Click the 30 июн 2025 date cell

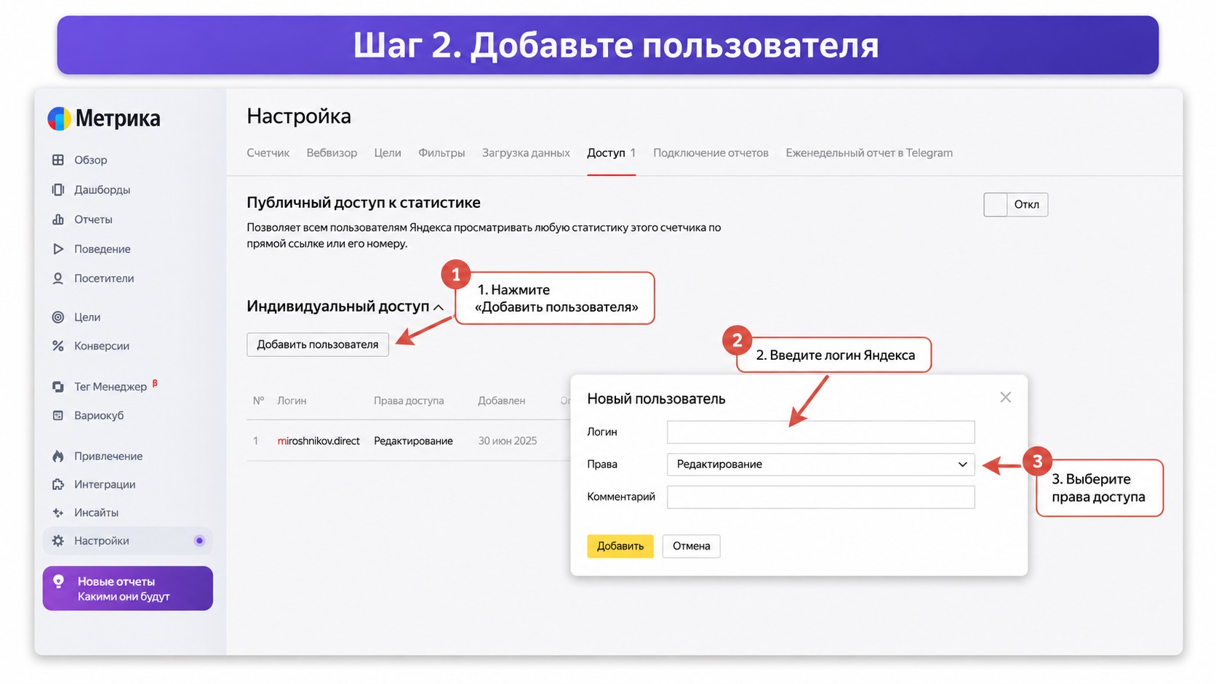coord(508,441)
